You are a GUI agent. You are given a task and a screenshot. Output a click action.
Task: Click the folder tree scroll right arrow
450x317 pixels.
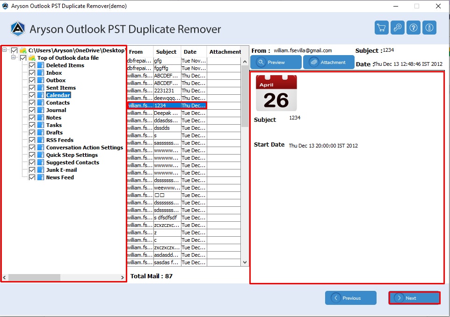123,277
